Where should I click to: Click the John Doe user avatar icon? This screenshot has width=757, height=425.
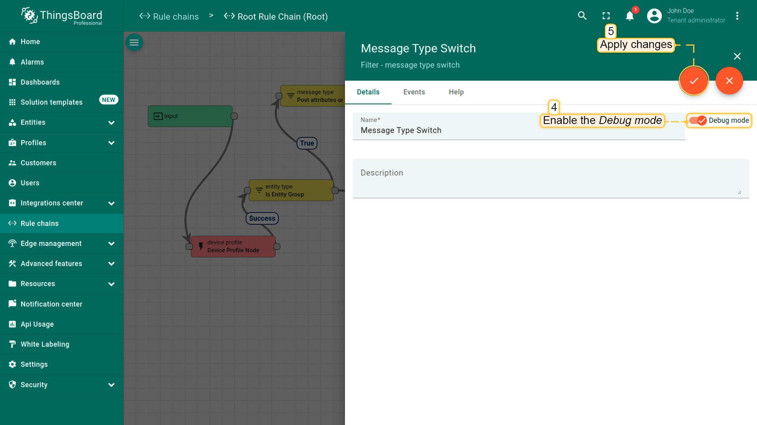[654, 16]
